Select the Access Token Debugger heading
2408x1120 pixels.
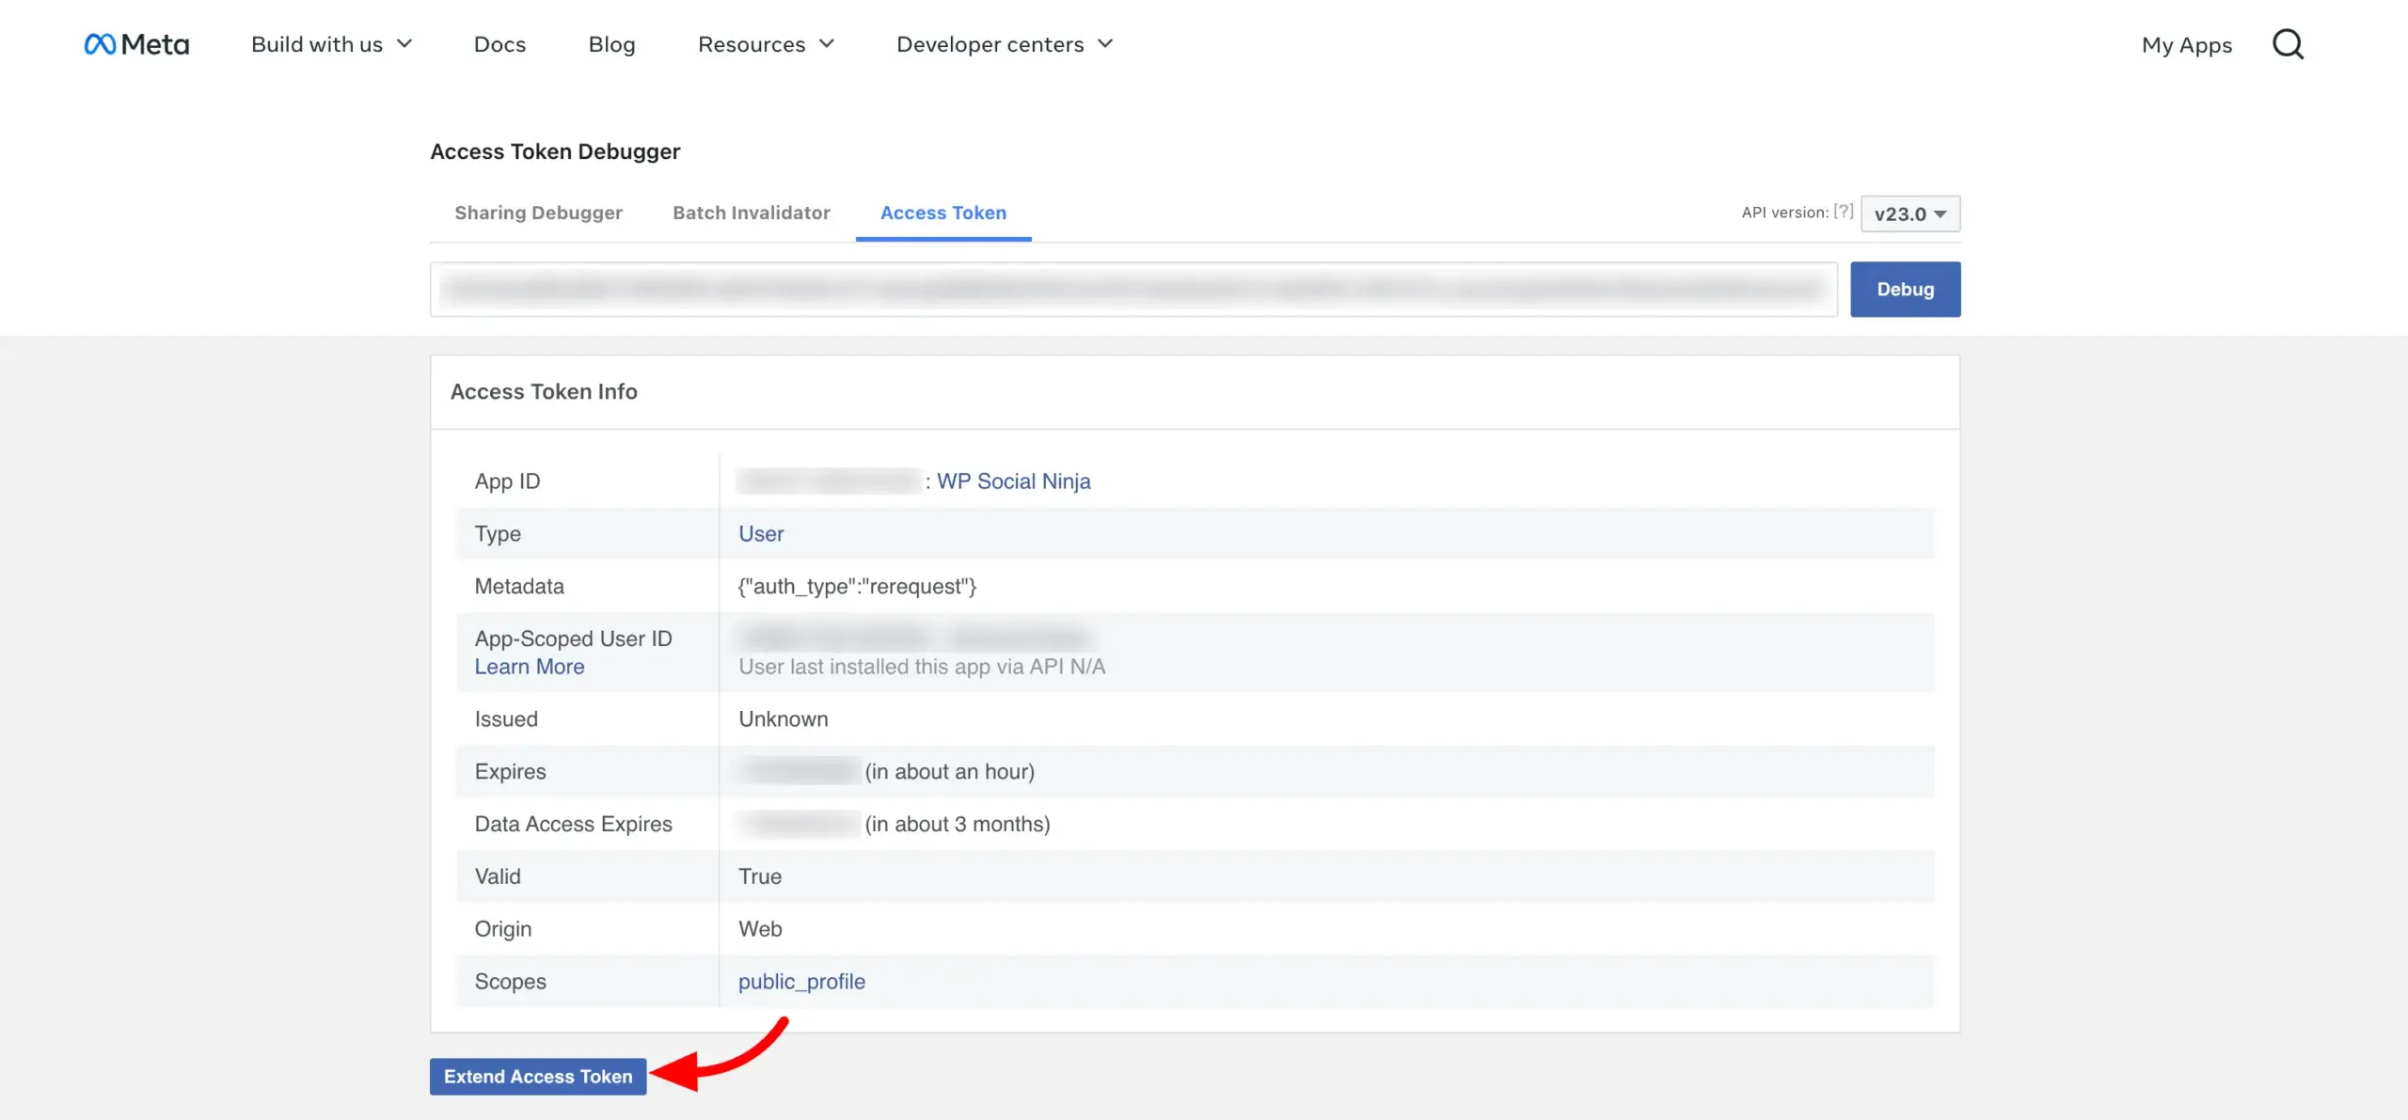(x=555, y=151)
